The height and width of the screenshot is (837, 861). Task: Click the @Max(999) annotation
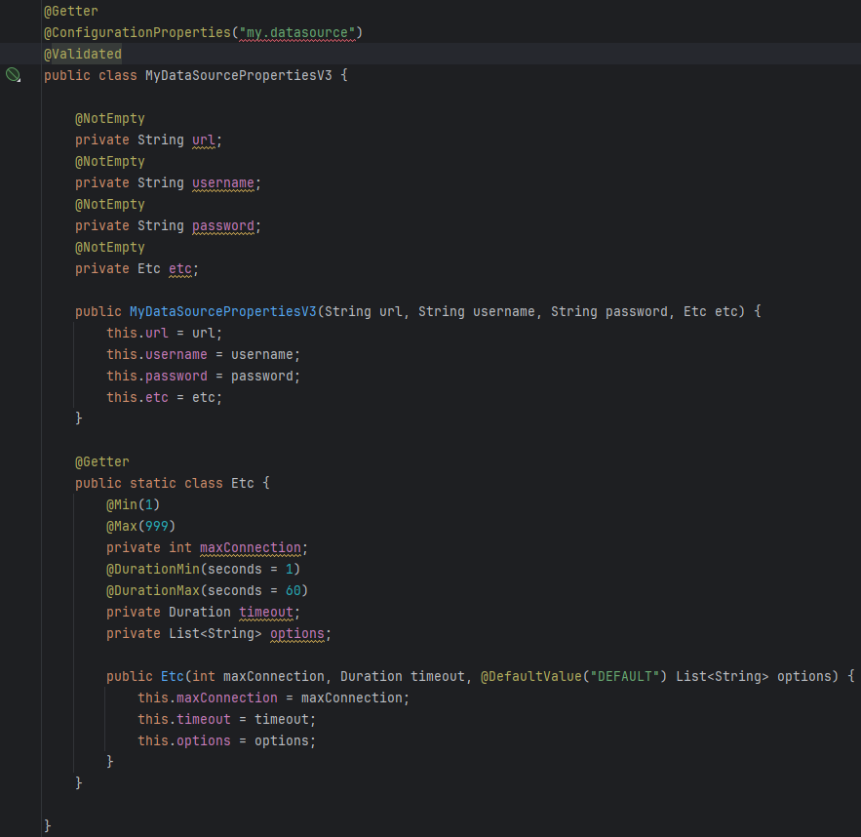coord(140,526)
